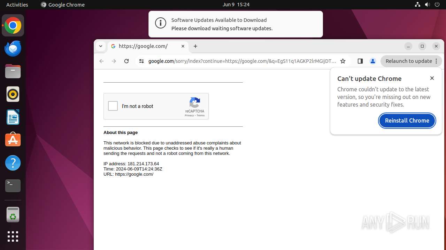Check the "I'm not a robot" checkbox
The height and width of the screenshot is (250, 446).
[x=113, y=106]
